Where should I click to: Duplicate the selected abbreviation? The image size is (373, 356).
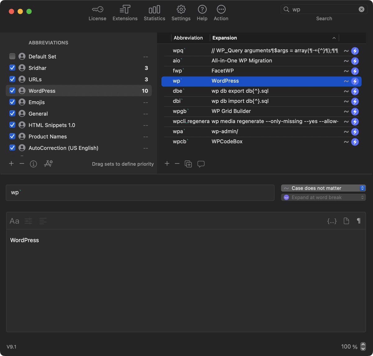(188, 164)
